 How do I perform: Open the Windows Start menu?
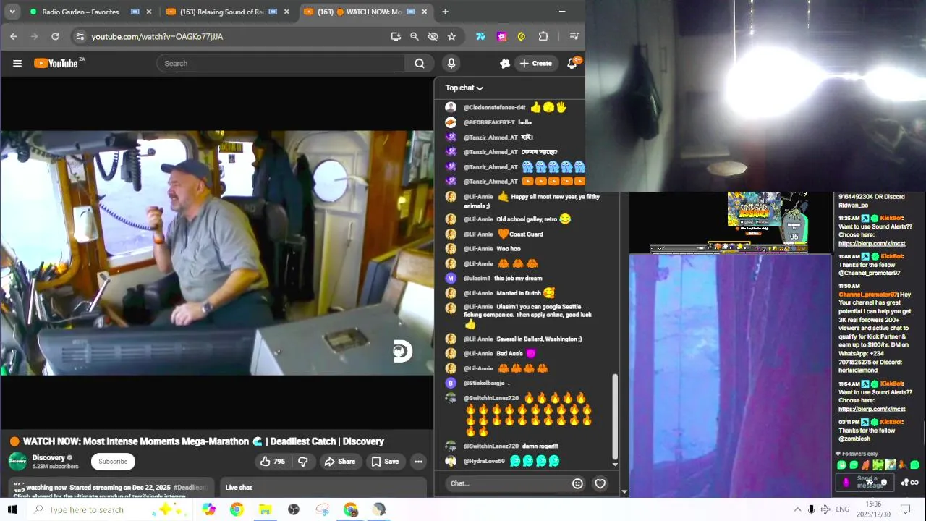pos(12,509)
